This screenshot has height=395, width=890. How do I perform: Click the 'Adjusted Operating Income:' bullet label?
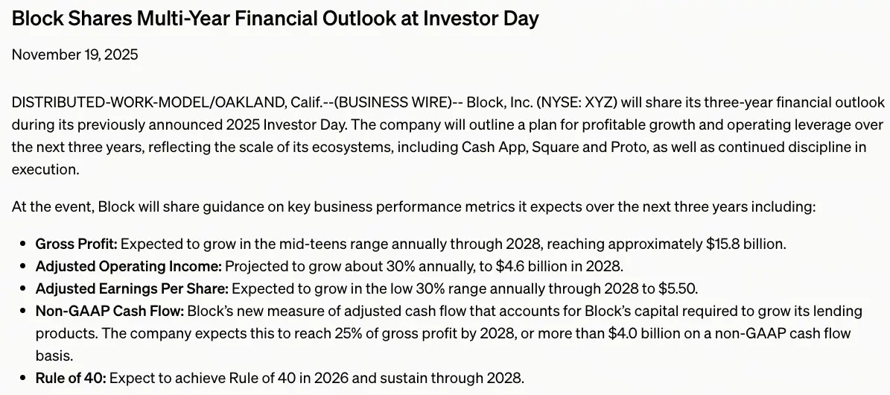(x=128, y=266)
